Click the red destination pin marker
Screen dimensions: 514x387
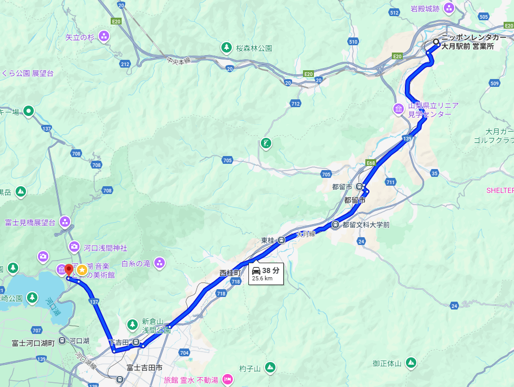pos(69,270)
